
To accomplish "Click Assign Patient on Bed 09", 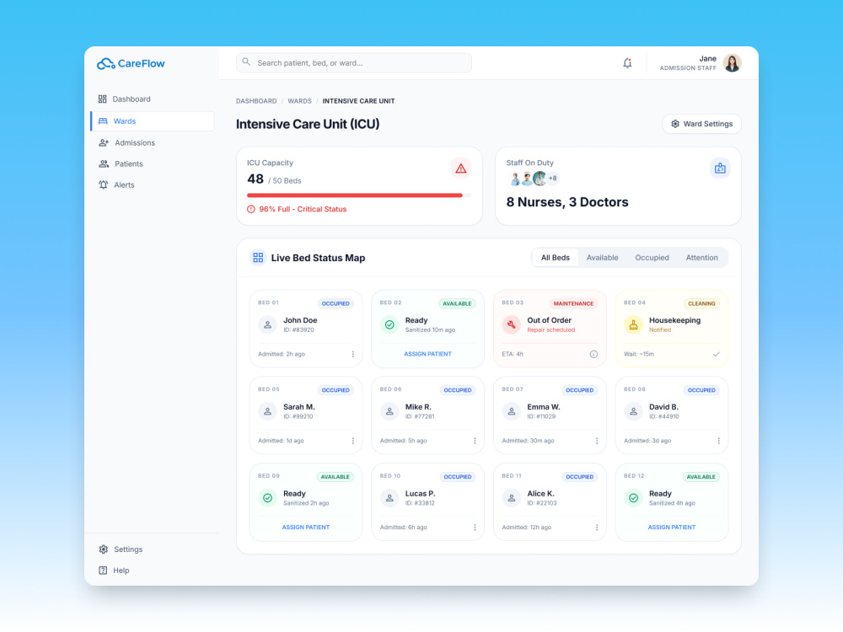I will (306, 528).
